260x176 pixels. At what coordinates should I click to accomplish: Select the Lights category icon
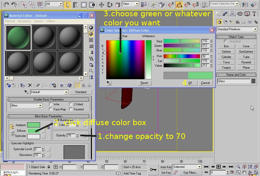pos(231,22)
